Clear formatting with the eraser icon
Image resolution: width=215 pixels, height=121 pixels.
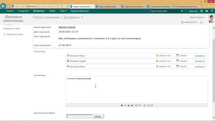[144, 105]
